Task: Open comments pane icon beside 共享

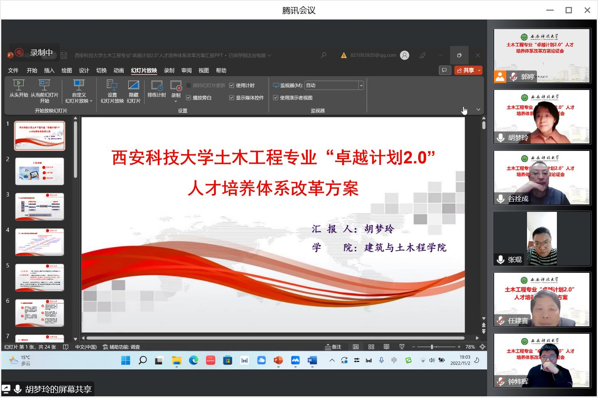Action: [x=445, y=70]
